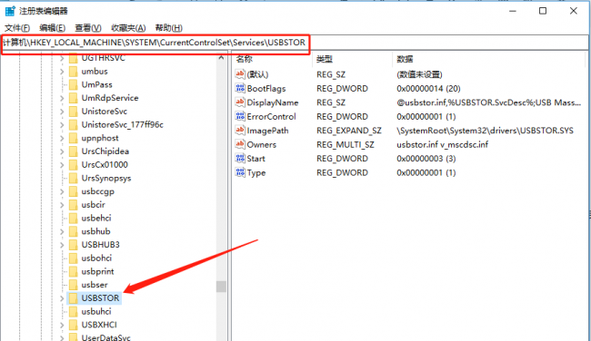Open the 收藏夹(A) menu

[x=128, y=28]
